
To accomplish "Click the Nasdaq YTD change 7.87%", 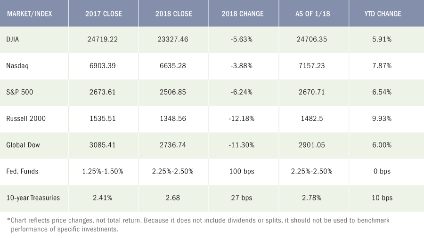I will (382, 66).
